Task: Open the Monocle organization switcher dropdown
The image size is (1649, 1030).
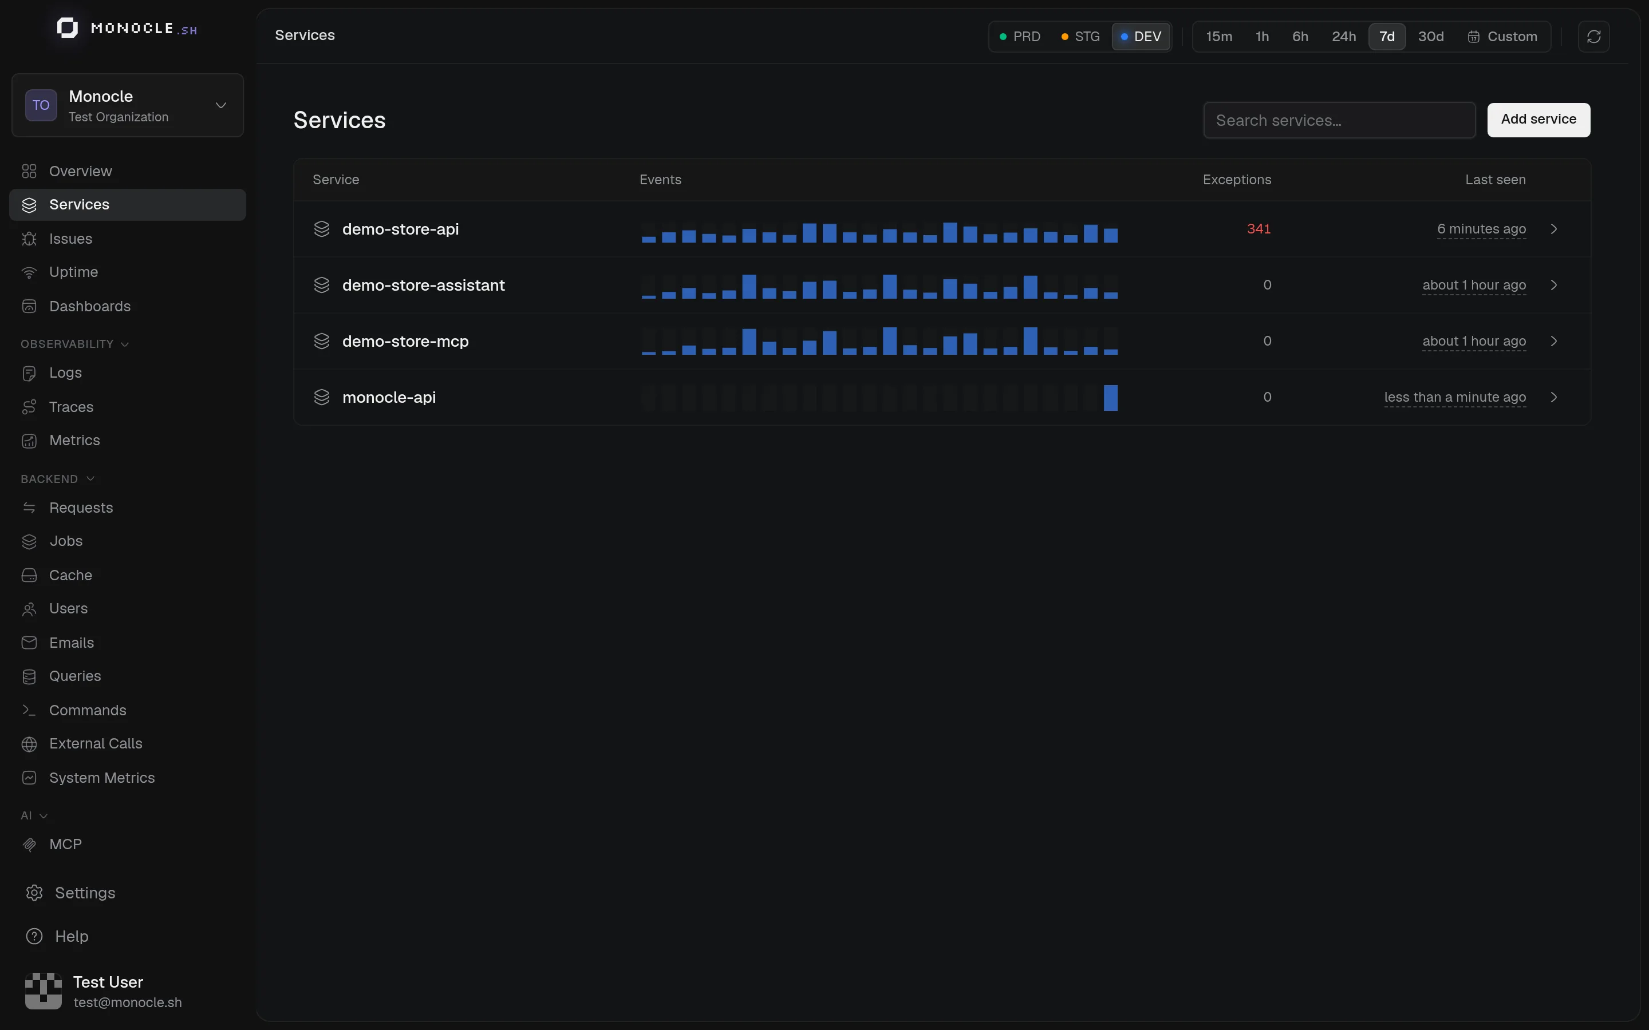Action: (x=128, y=106)
